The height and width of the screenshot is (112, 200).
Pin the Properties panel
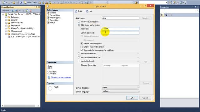coord(195,7)
